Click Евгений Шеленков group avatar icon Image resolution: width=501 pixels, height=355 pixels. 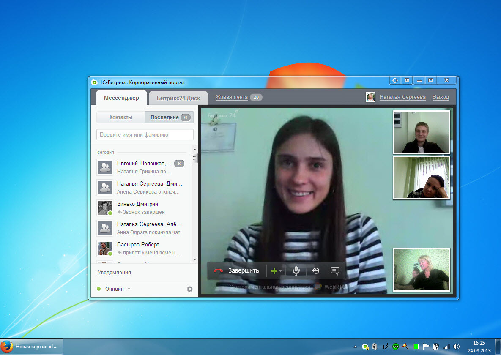[x=105, y=167]
